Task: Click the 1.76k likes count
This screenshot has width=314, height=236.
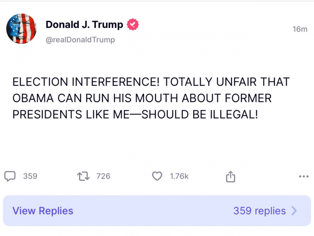Action: point(179,176)
